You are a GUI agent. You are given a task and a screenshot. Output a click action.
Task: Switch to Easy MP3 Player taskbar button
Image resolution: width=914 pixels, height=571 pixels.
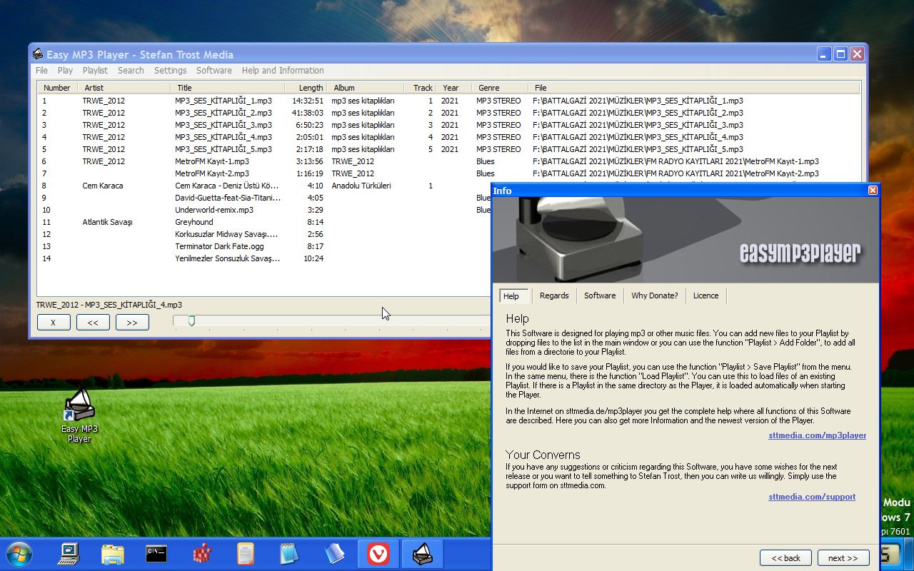pyautogui.click(x=422, y=554)
